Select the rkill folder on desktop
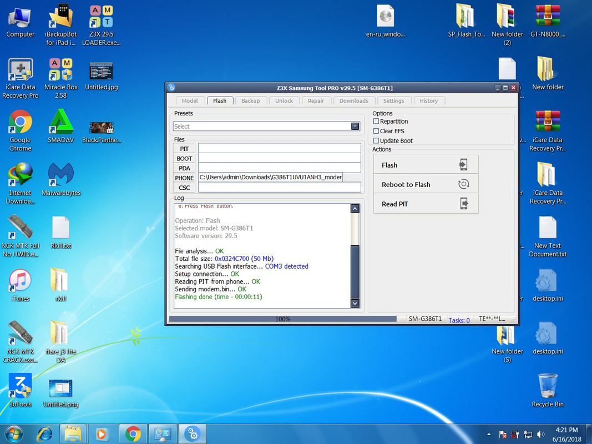 [61, 285]
